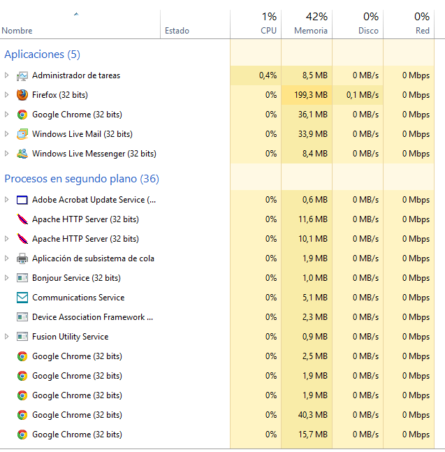Click the Aplicaciones (5) group heading
445x452 pixels.
coord(43,54)
